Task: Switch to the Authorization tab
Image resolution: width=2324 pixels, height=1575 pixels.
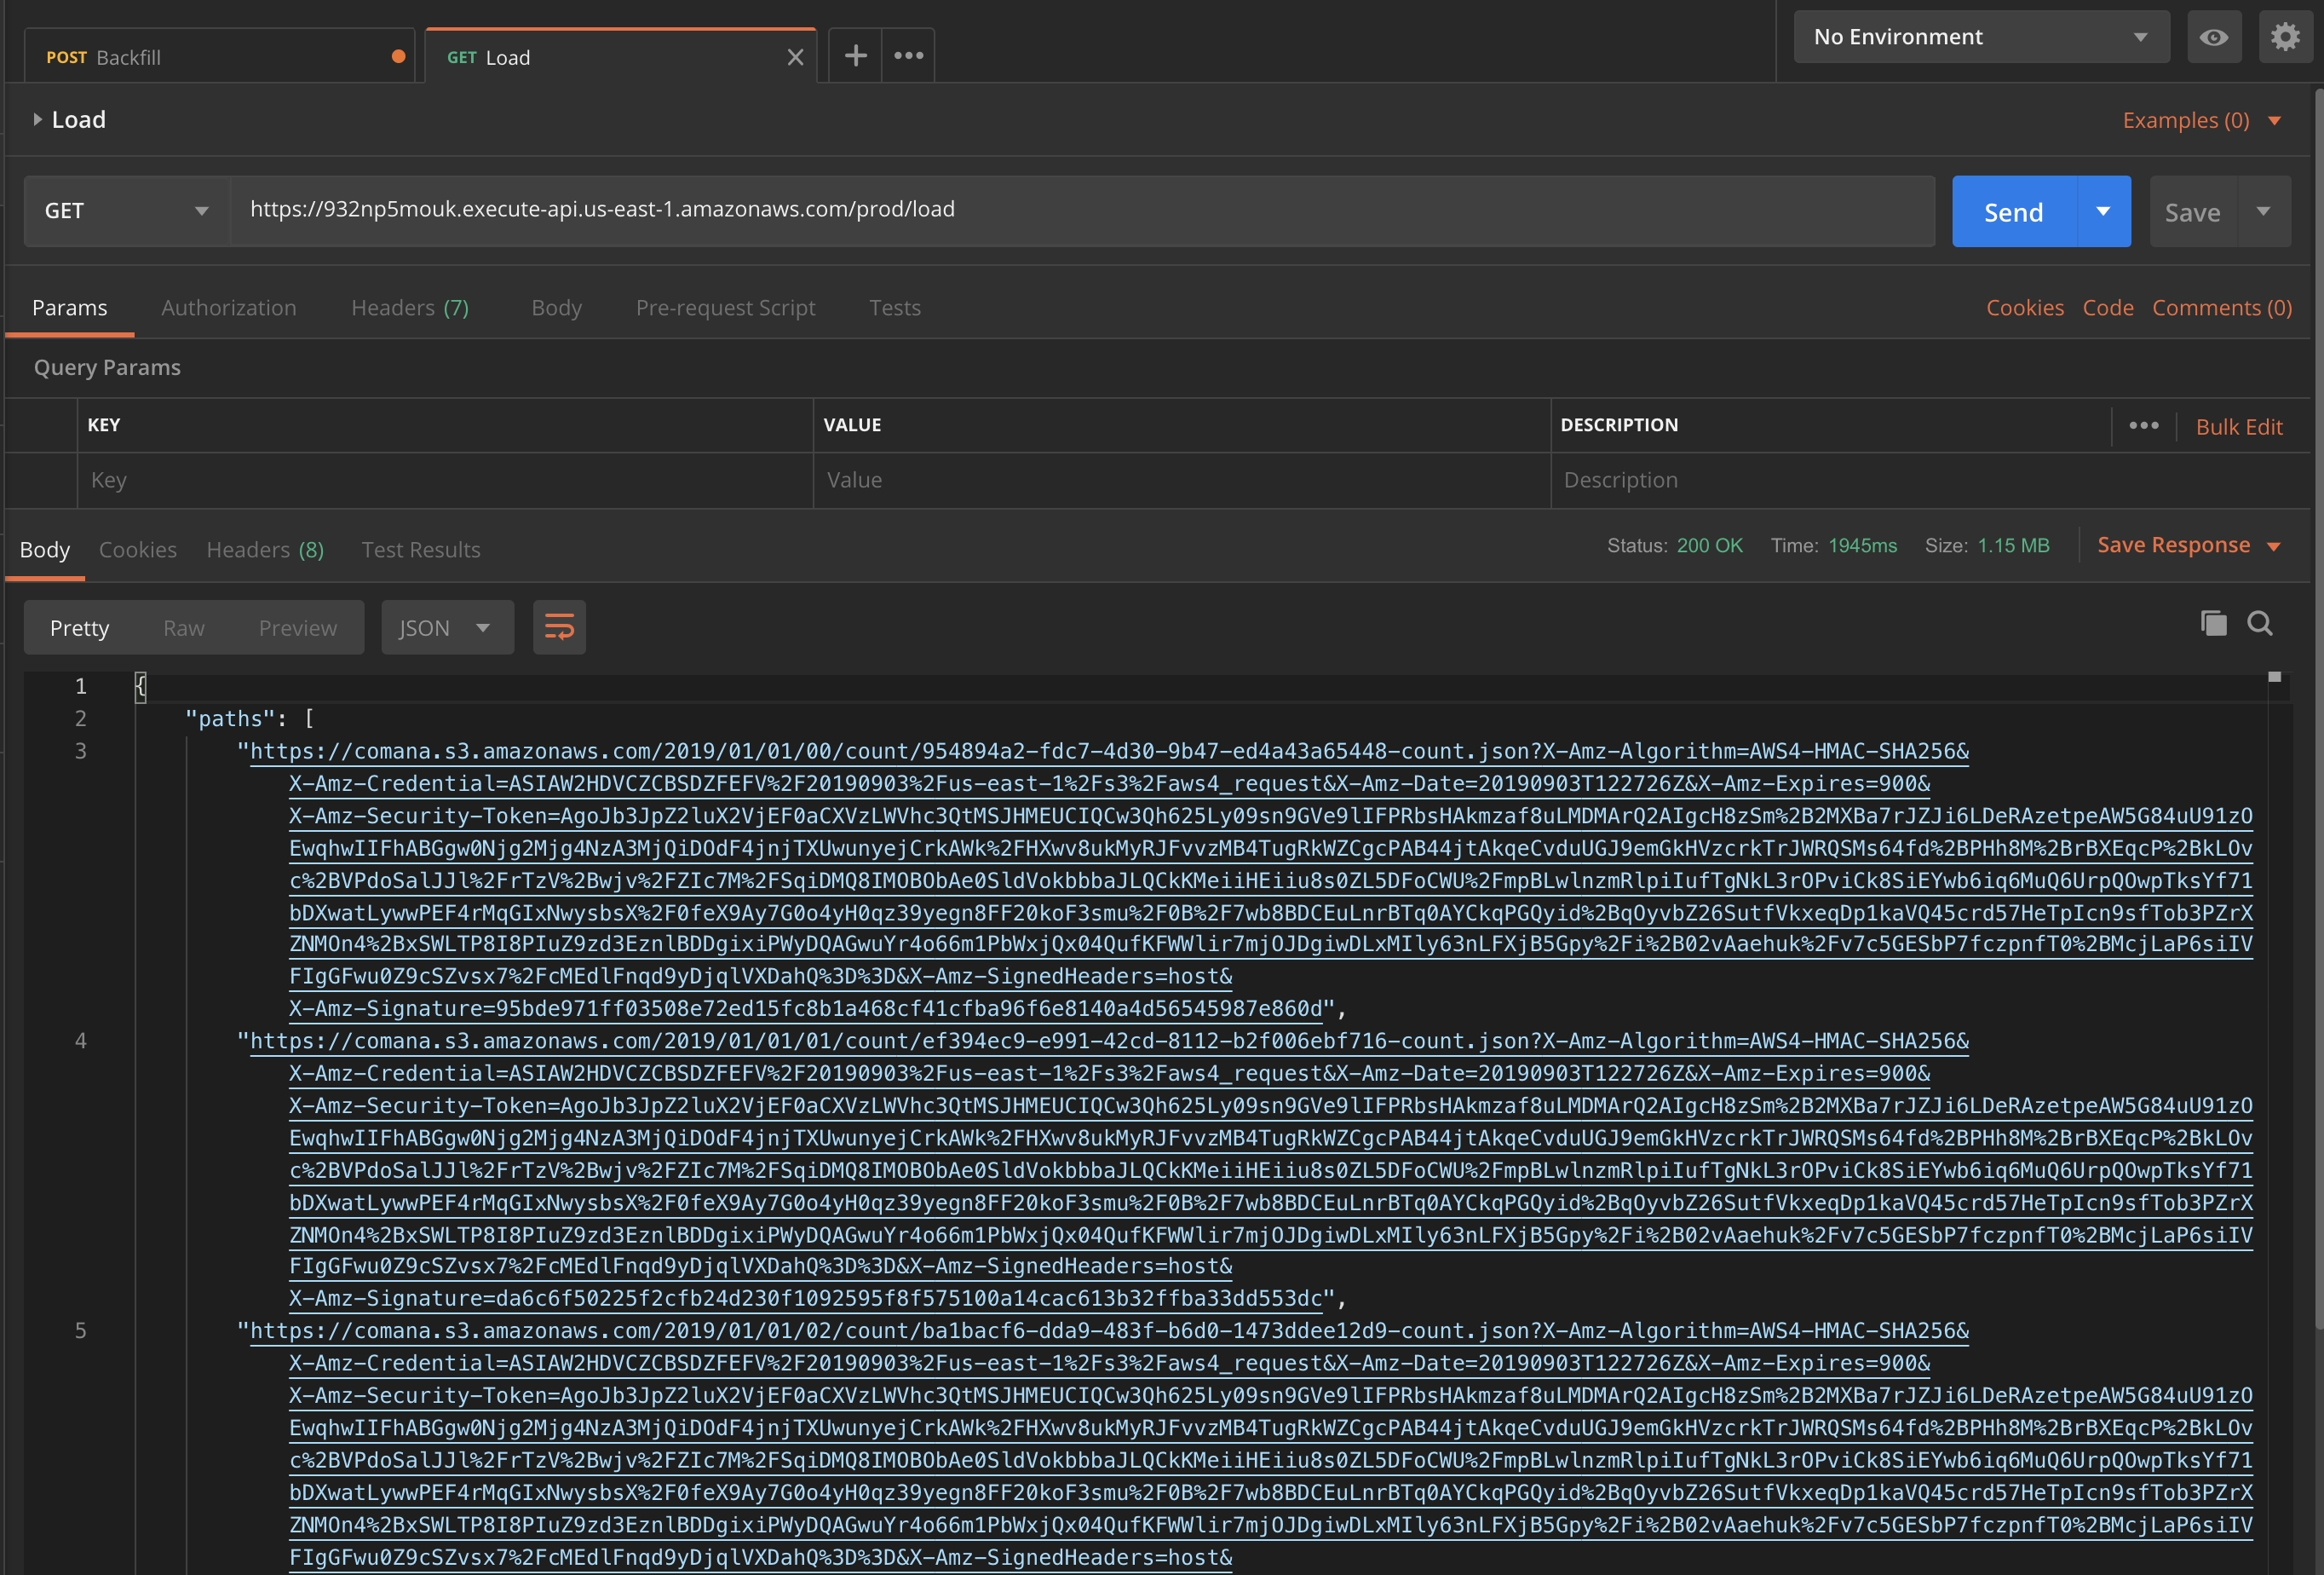Action: pos(229,309)
